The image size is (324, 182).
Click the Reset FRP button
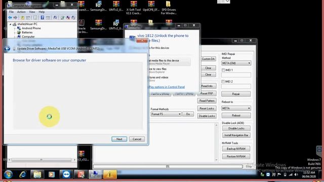[207, 94]
